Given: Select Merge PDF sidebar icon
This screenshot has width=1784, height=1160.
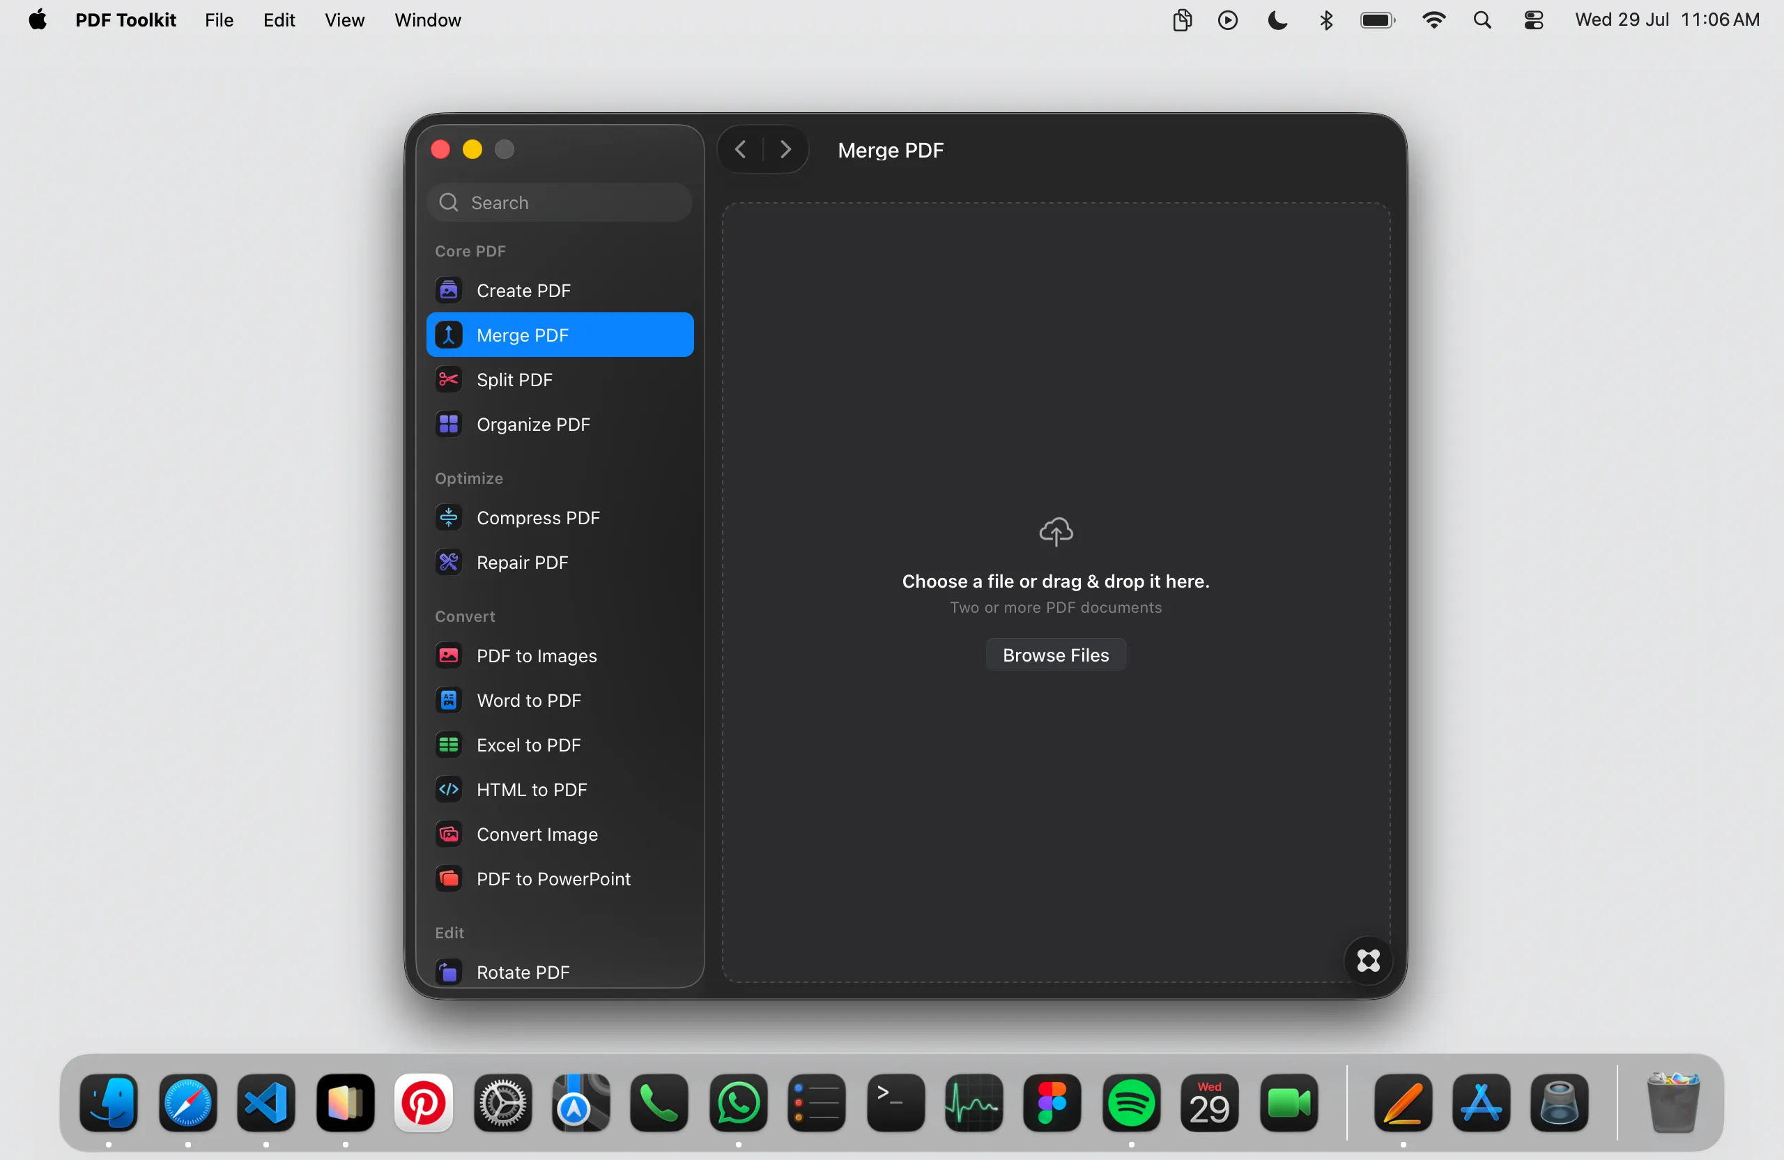Looking at the screenshot, I should tap(448, 335).
